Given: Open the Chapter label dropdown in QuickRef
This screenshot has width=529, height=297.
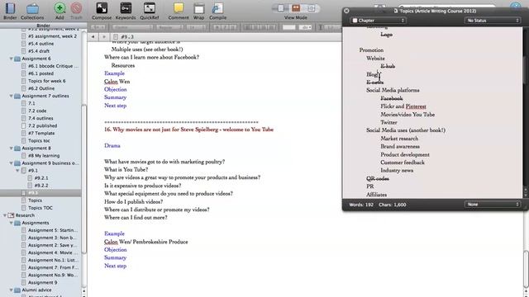Looking at the screenshot, I should pyautogui.click(x=379, y=21).
